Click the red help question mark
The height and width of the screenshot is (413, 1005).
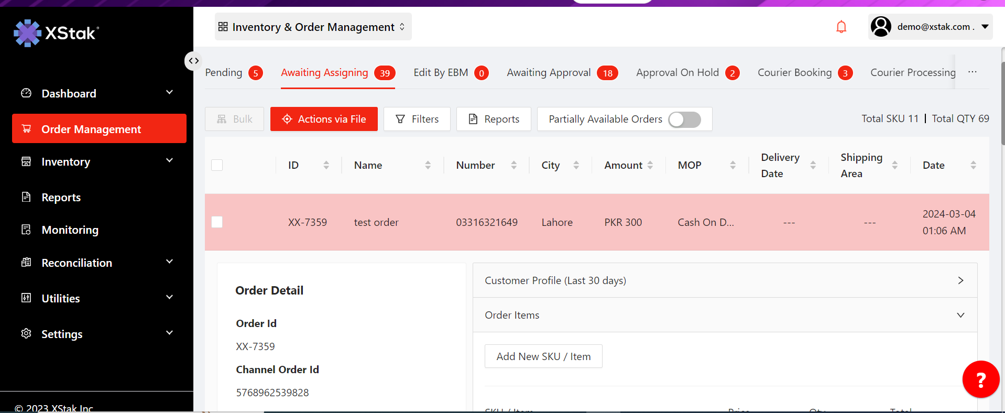tap(980, 379)
